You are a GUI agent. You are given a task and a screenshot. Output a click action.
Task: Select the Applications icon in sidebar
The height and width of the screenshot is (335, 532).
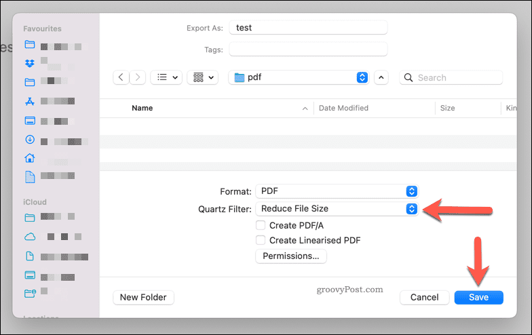(x=29, y=102)
